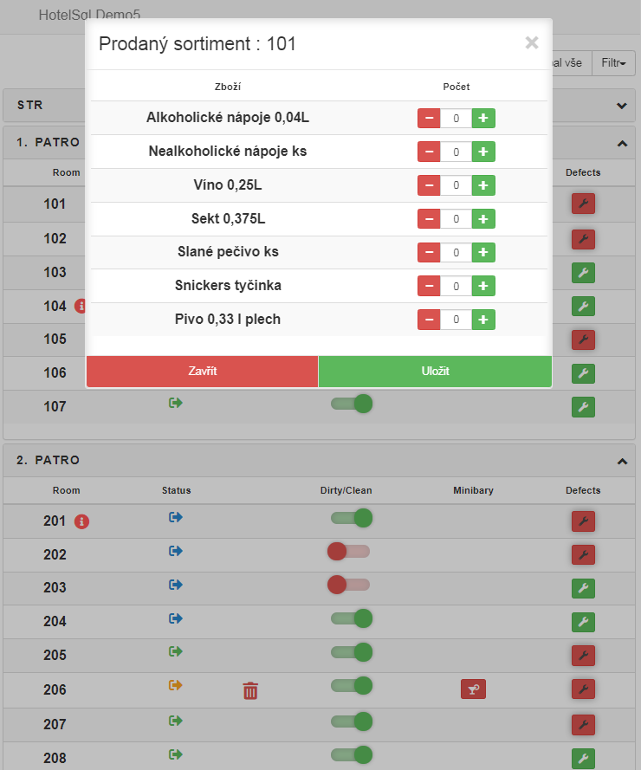The width and height of the screenshot is (641, 770).
Task: Click the red Zavřít button
Action: point(203,372)
